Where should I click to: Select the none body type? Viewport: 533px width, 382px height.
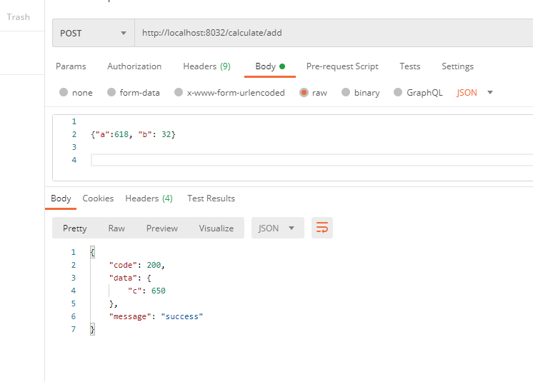76,93
